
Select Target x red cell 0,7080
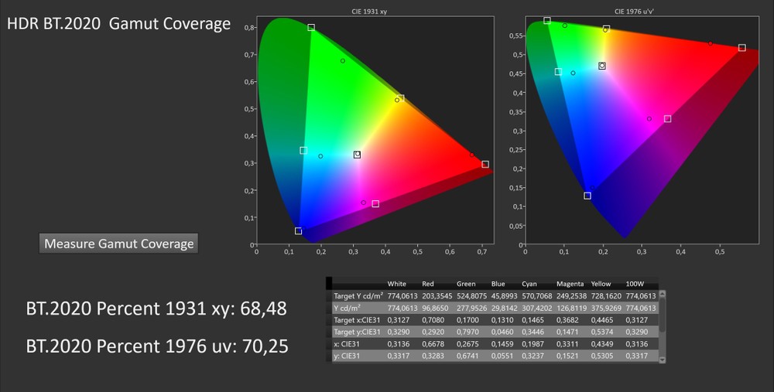433,320
